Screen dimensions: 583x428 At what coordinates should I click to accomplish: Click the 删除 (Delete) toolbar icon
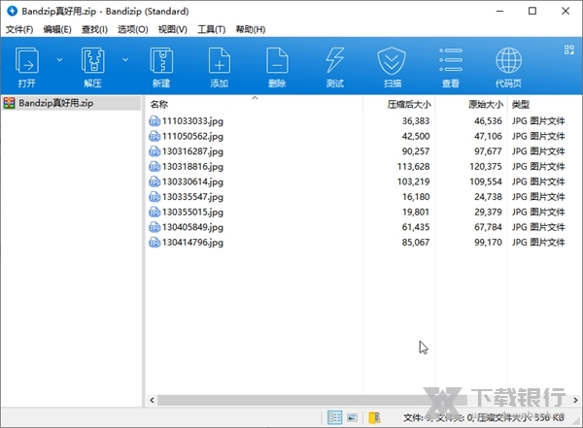tap(277, 63)
